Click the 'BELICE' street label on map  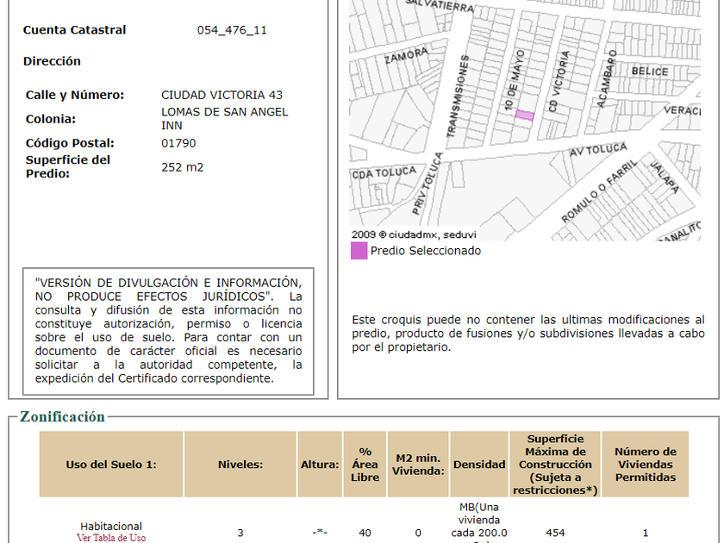[x=650, y=72]
